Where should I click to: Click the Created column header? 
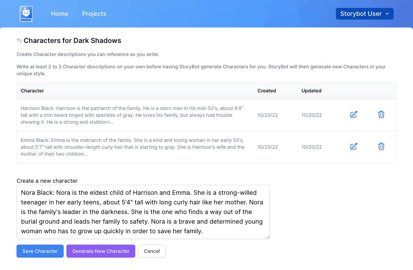pyautogui.click(x=267, y=91)
